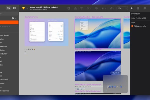150x100 pixels.
Task: Open the chevron beside the Sketch diamond
Action: (28, 8)
